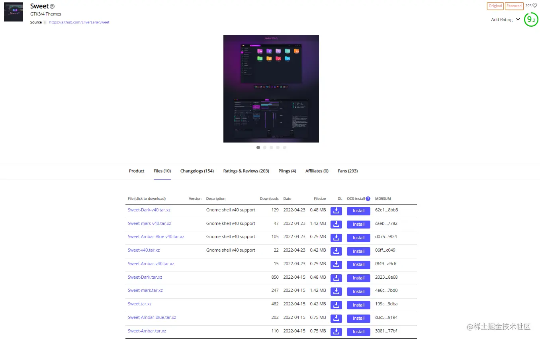Click DL icon for Sweet-mars.tar.xz
540x340 pixels.
[336, 291]
